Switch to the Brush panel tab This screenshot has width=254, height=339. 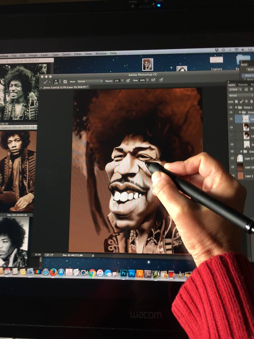tap(244, 65)
